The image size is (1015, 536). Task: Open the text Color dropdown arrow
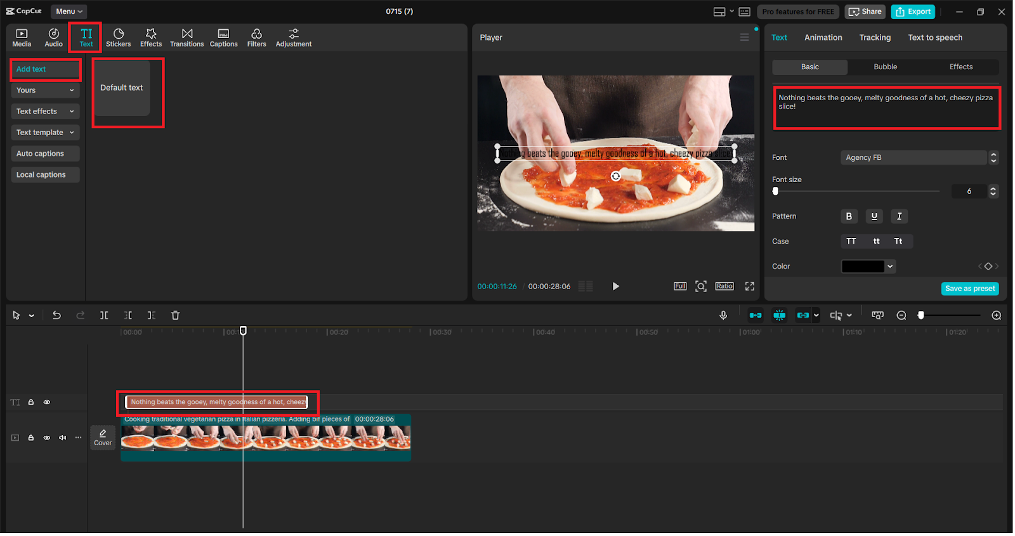[890, 267]
